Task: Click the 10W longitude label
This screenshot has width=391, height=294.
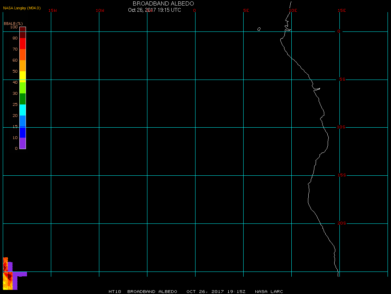Action: click(100, 10)
